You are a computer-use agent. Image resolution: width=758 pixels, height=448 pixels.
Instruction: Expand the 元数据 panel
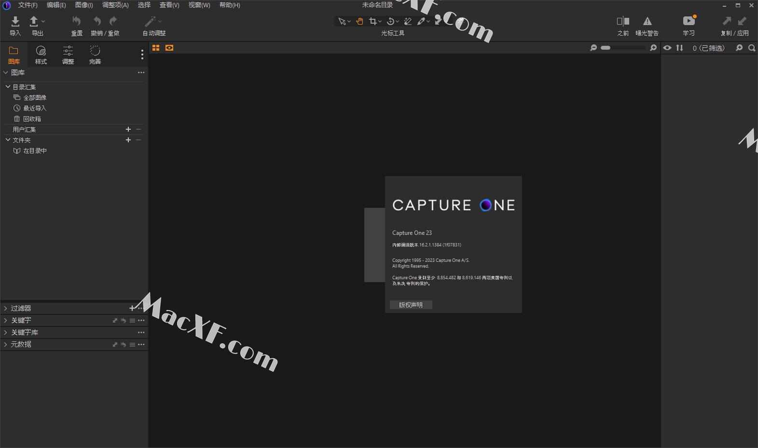(x=6, y=344)
